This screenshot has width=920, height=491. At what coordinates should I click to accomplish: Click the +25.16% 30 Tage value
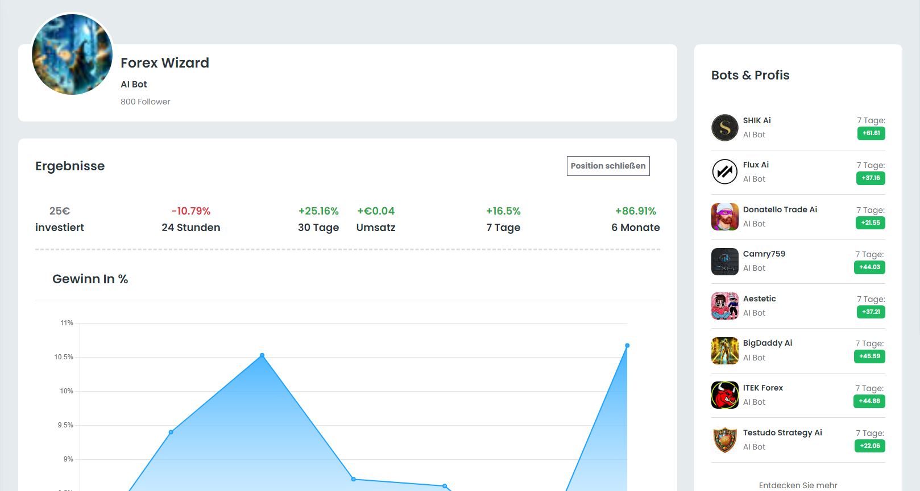coord(318,211)
